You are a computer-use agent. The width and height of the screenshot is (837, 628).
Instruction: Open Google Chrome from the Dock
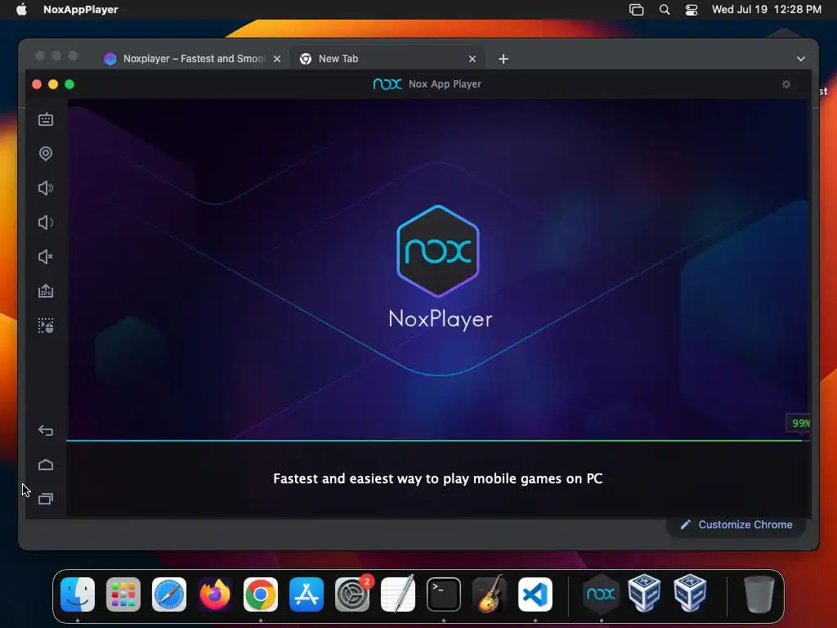(261, 594)
